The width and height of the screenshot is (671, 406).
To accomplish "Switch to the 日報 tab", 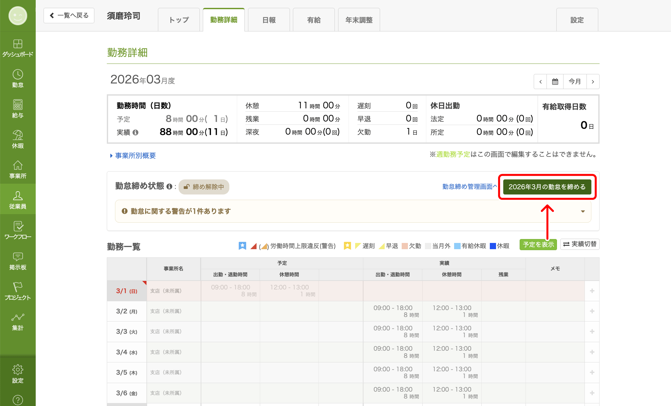I will [x=269, y=20].
